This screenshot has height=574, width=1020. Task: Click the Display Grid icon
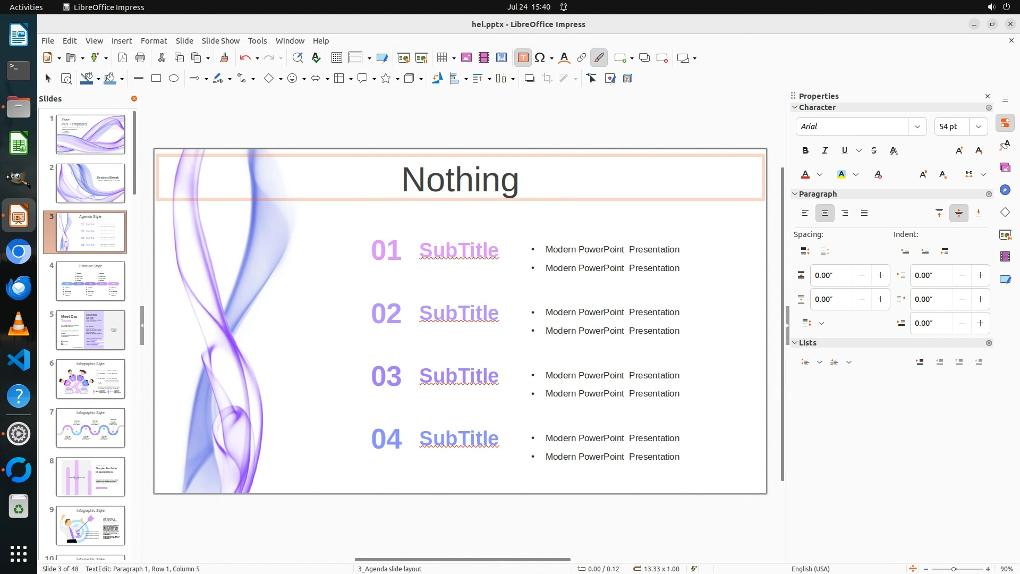(336, 58)
